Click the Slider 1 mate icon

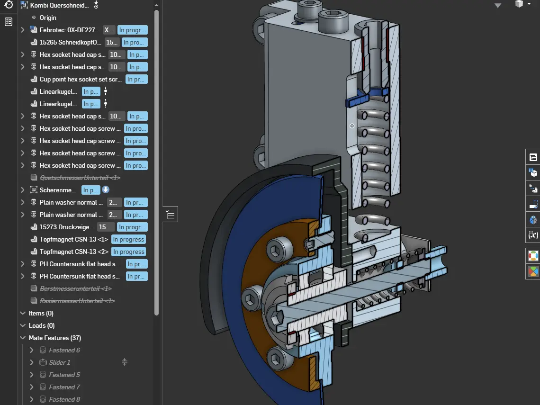click(43, 362)
